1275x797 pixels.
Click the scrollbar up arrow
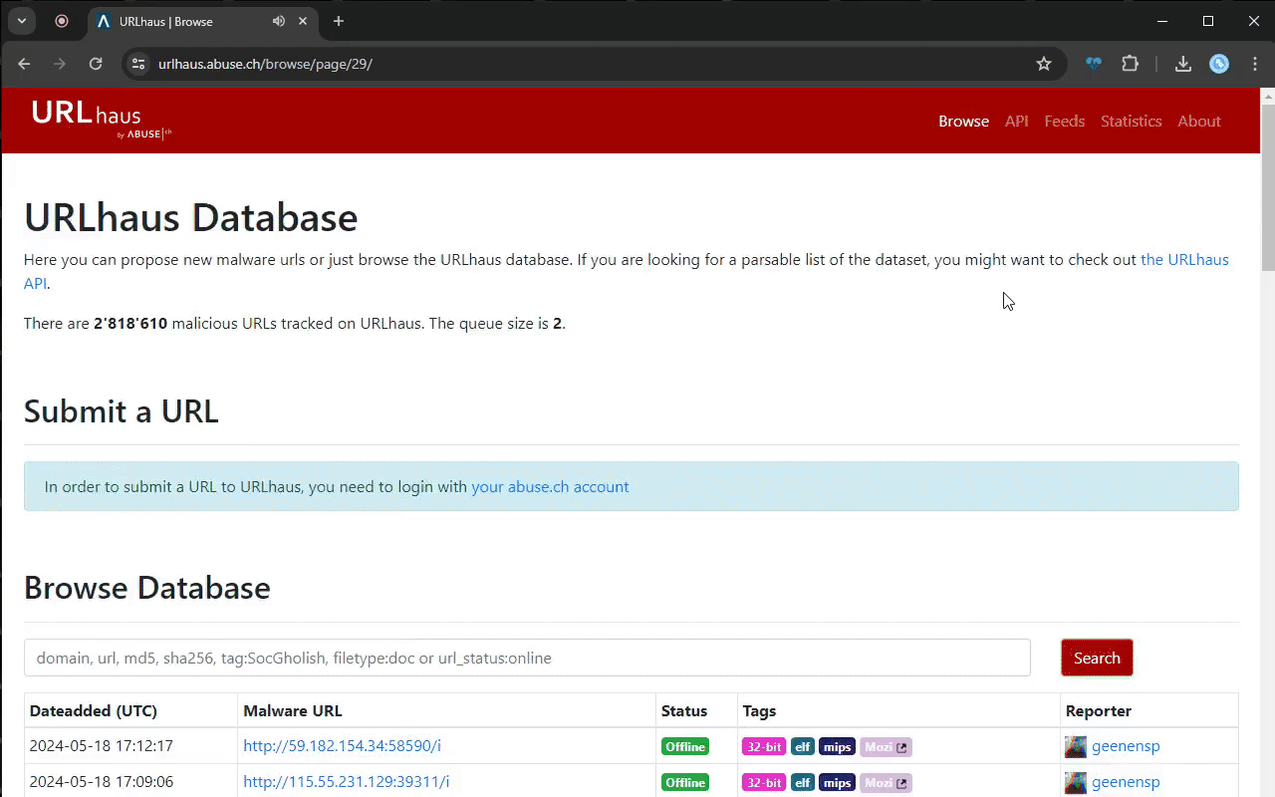(1267, 96)
